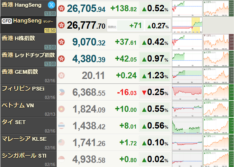Open フィリピン PSEi link
The image size is (234, 167).
(x=23, y=89)
